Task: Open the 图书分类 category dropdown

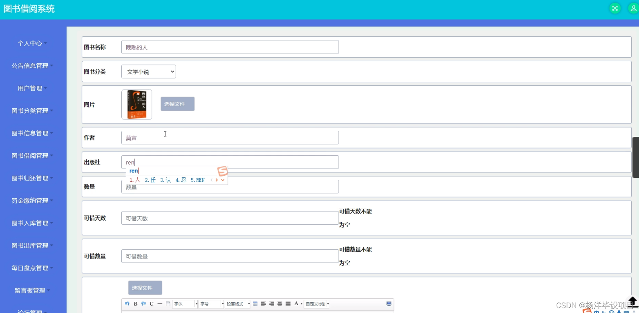Action: [148, 71]
